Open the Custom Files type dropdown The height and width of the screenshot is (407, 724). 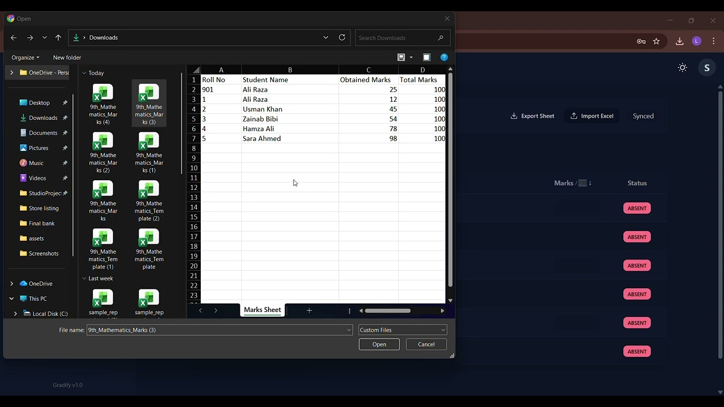point(403,330)
